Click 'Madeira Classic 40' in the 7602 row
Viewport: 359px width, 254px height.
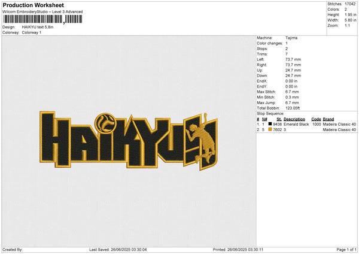coord(339,130)
